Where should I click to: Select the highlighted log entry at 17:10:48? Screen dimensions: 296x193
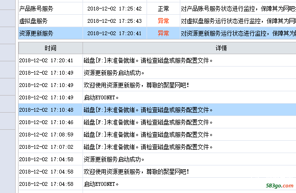(x=147, y=110)
